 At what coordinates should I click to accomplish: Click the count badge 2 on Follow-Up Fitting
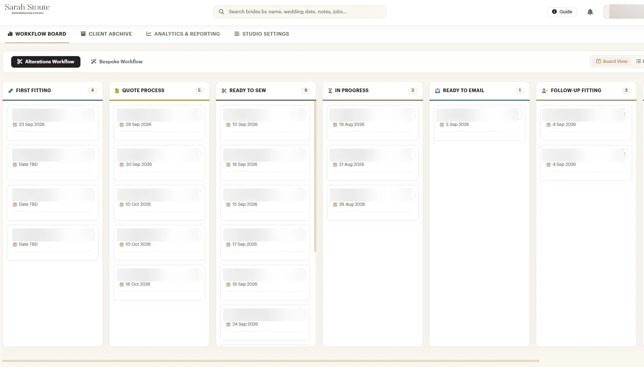pyautogui.click(x=626, y=90)
